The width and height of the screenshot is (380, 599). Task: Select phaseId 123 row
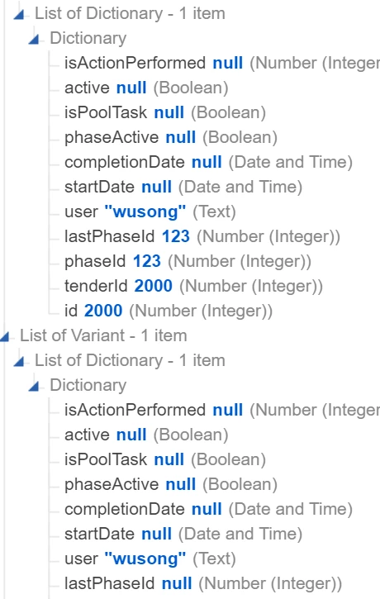click(x=188, y=261)
